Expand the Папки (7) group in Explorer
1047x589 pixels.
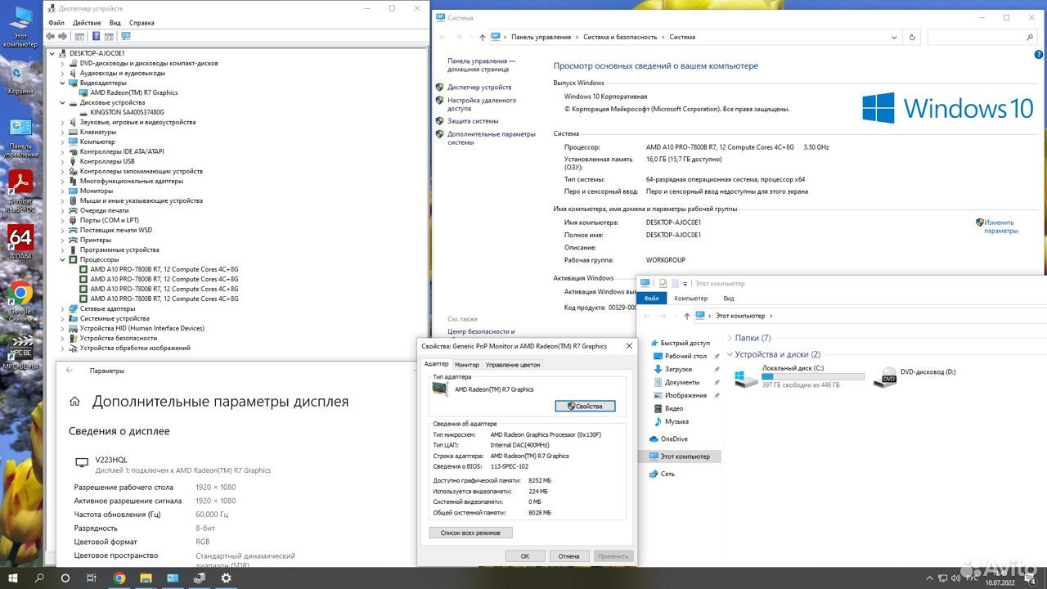coord(728,338)
